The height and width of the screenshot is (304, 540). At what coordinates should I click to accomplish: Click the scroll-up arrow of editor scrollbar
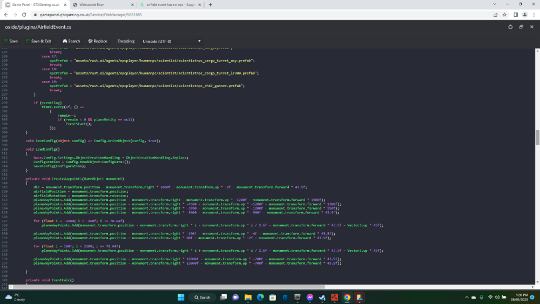point(537,51)
